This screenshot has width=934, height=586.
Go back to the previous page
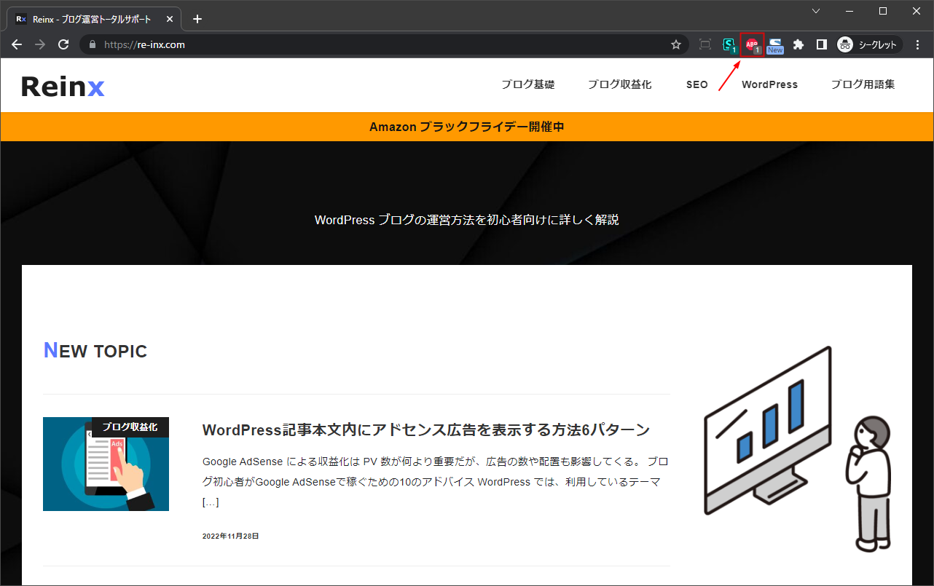click(x=17, y=45)
